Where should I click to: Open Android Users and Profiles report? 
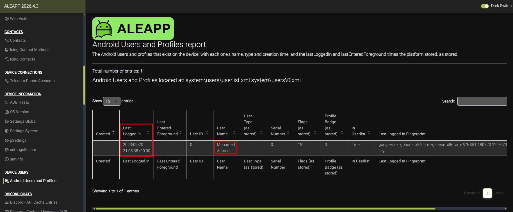(x=33, y=181)
